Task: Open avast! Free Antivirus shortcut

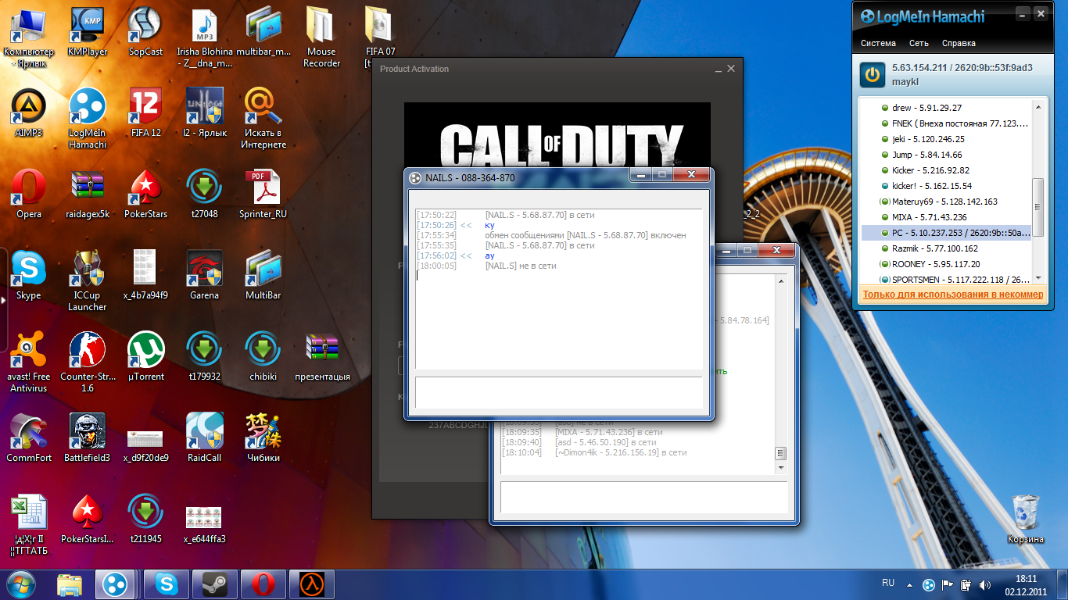Action: coord(29,362)
